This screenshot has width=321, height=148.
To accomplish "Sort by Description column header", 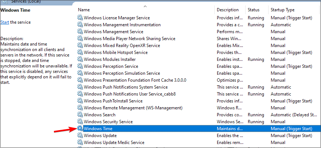I will [228, 10].
